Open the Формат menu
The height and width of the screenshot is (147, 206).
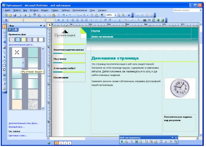click(45, 10)
